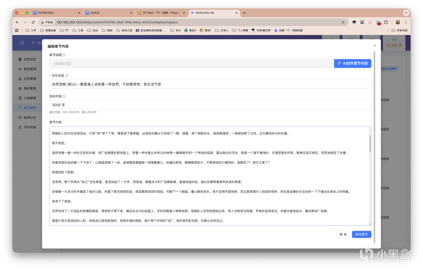Open the 售后1 bookmark
423x269 pixels.
coord(205,30)
